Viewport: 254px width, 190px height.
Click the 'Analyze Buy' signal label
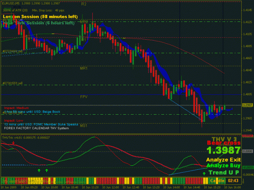[x=224, y=166]
